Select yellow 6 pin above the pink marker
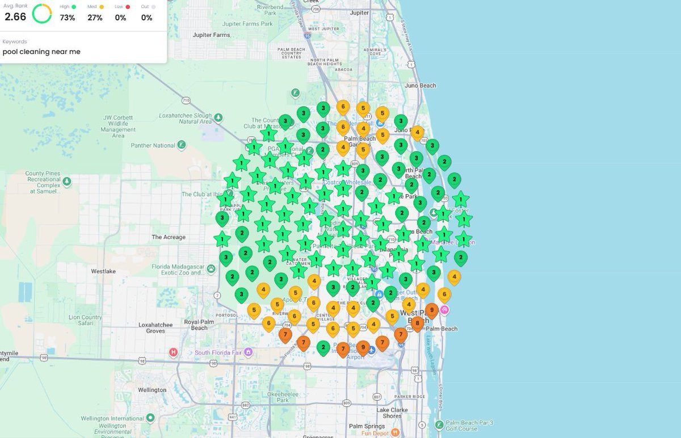Viewport: 681px width, 438px height. [444, 295]
